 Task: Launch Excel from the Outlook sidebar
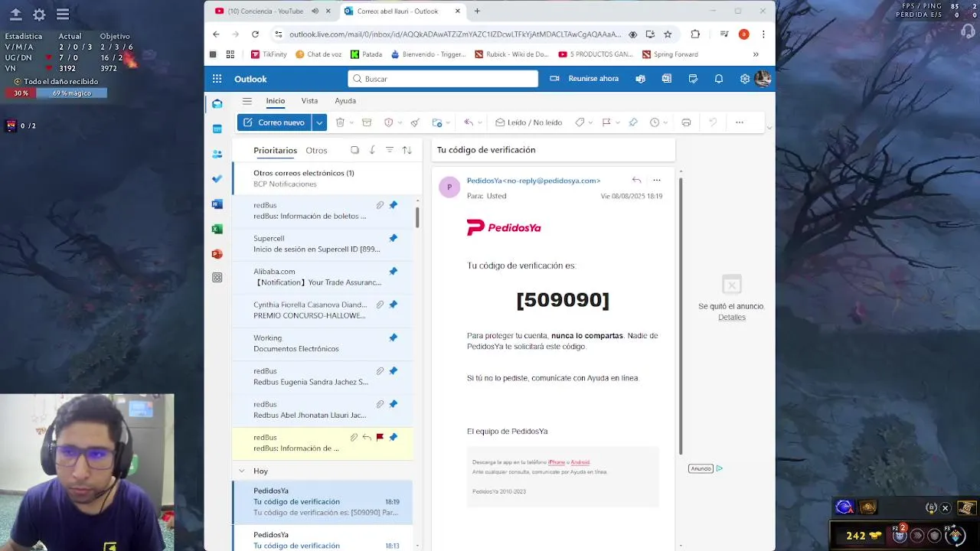coord(217,229)
